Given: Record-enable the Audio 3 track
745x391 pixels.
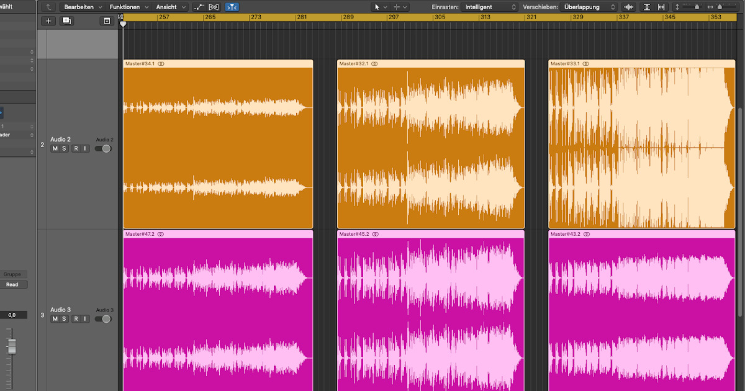Looking at the screenshot, I should pos(76,318).
